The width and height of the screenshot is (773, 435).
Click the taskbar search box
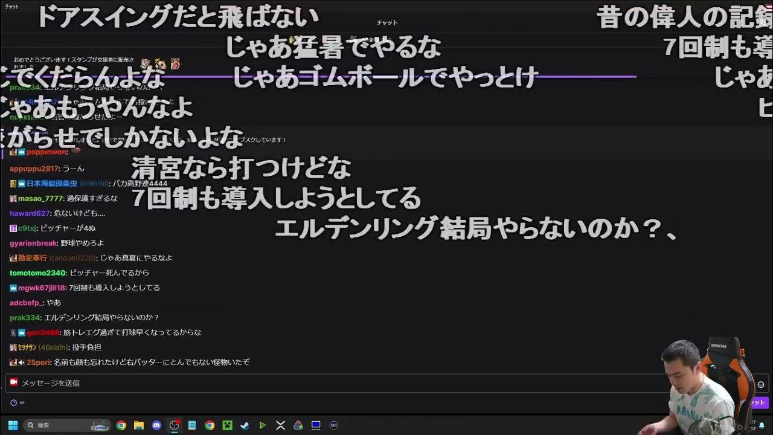(66, 425)
